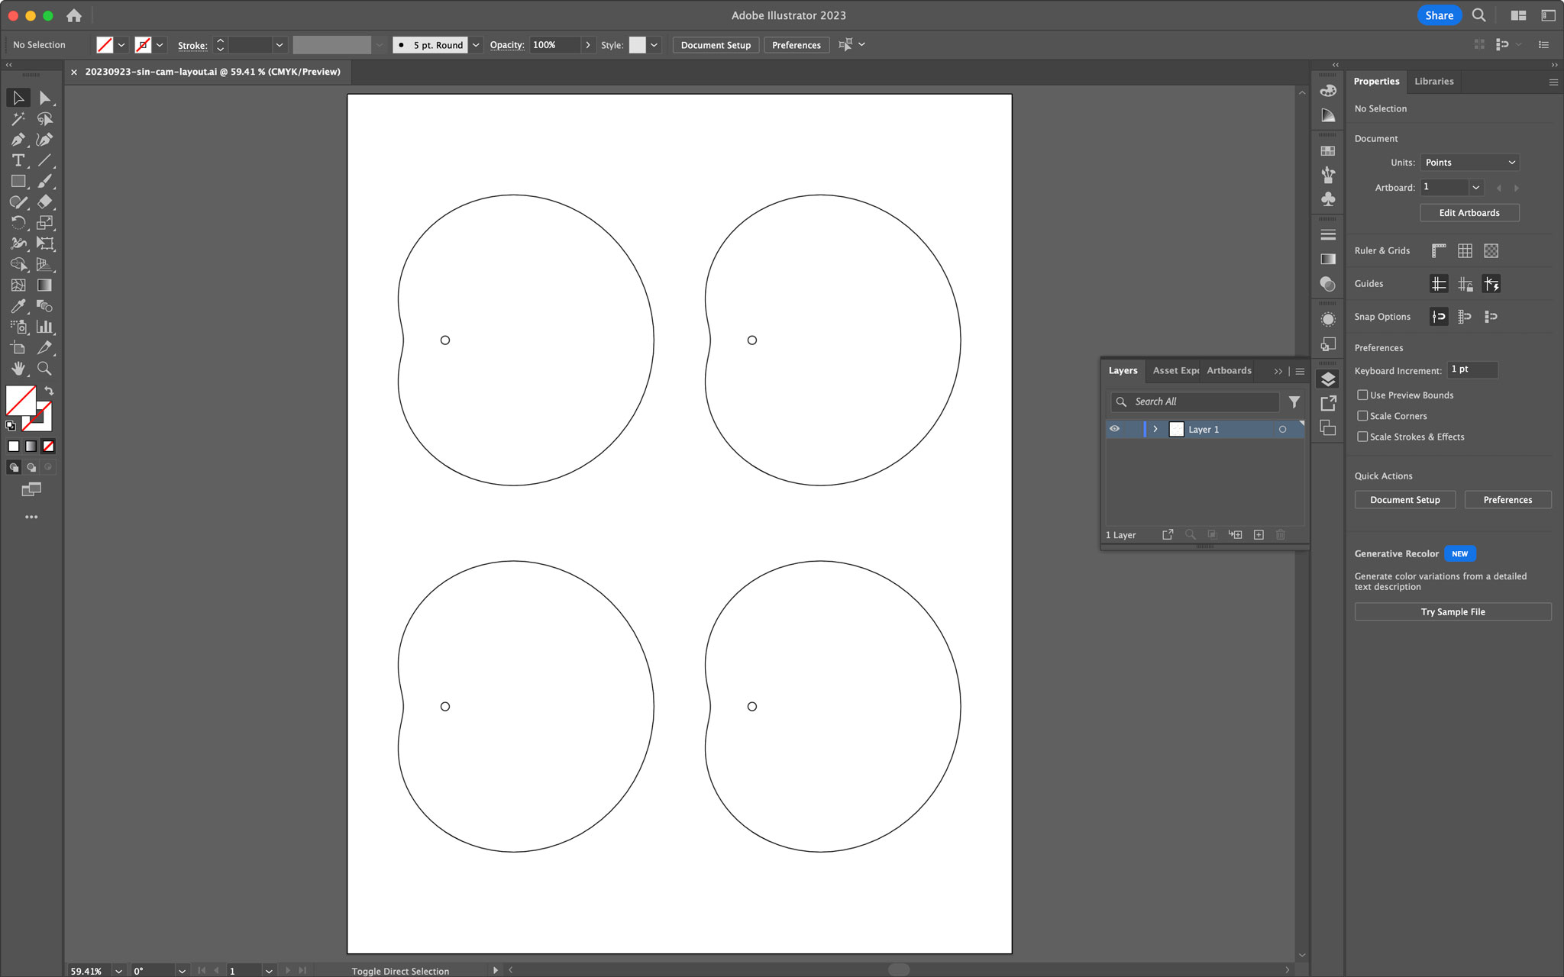This screenshot has width=1564, height=977.
Task: Click the Fill color swatch in toolbar
Action: click(x=20, y=399)
